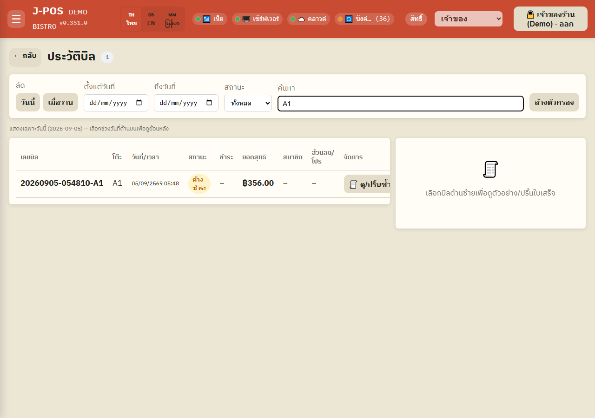
Task: Click the cloud status indicator คลาวด์
Action: (x=309, y=19)
